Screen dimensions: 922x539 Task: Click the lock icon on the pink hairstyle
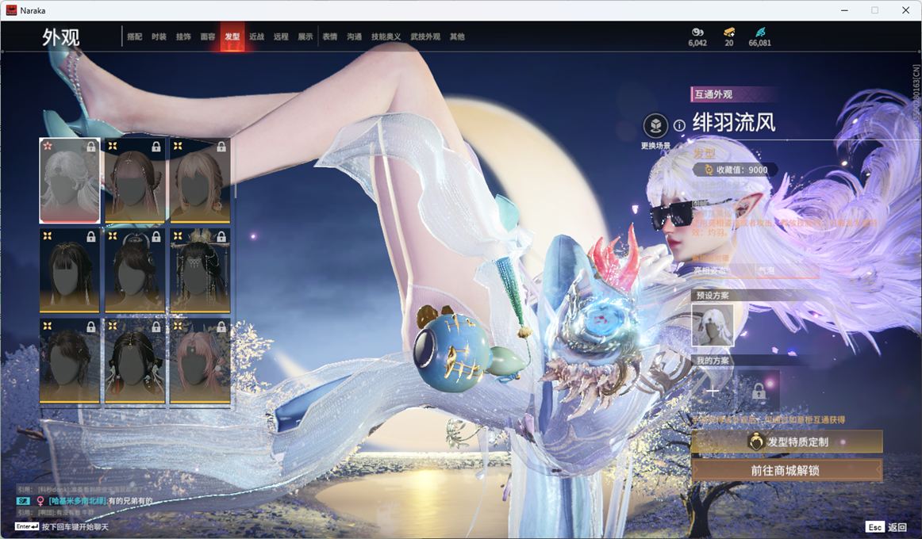tap(221, 327)
